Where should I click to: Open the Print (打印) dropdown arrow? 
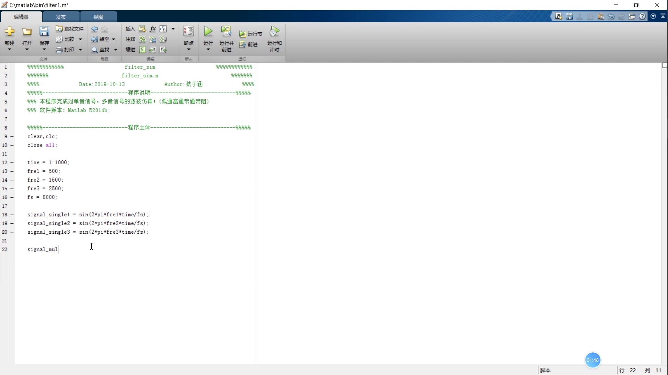[80, 50]
